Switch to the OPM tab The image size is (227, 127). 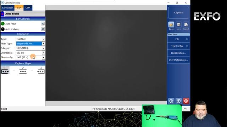pos(28,8)
